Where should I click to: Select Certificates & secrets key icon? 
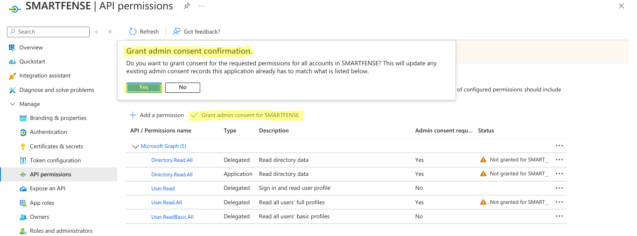pos(23,146)
